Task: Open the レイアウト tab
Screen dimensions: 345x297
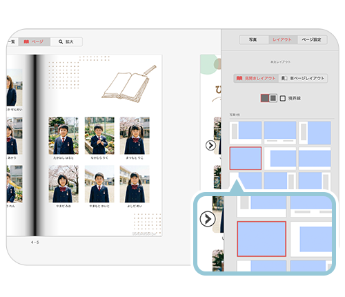Action: [x=283, y=39]
